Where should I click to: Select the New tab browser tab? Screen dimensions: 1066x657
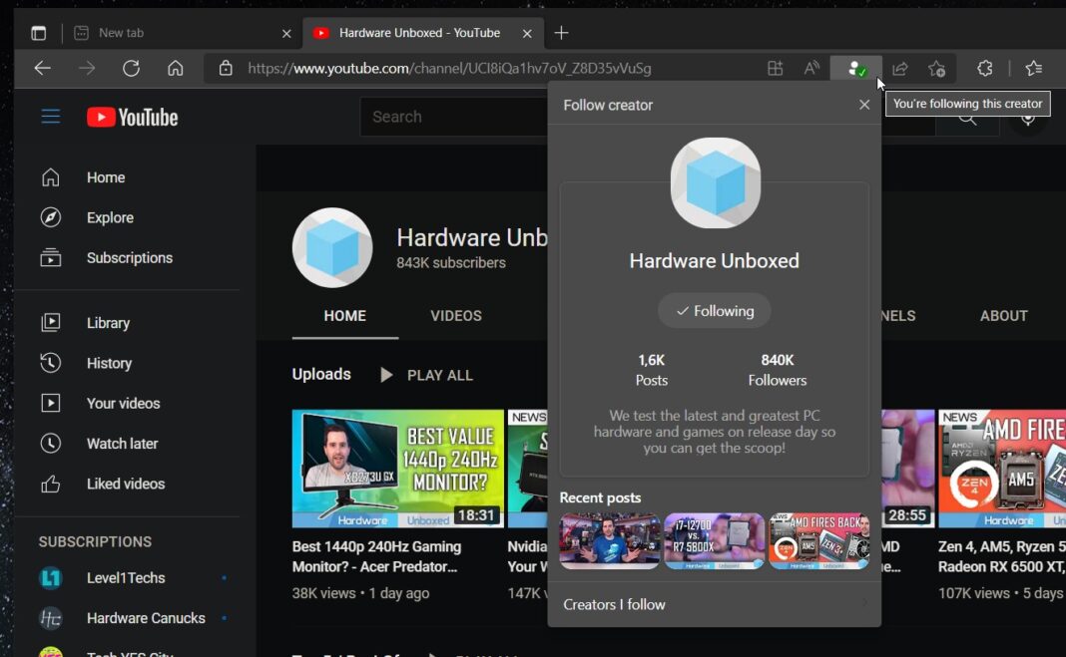tap(122, 32)
